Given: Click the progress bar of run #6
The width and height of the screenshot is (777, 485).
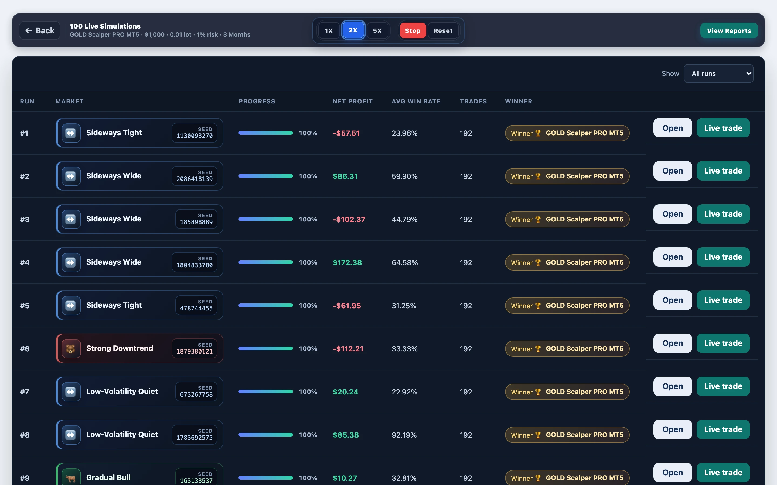Looking at the screenshot, I should click(265, 348).
